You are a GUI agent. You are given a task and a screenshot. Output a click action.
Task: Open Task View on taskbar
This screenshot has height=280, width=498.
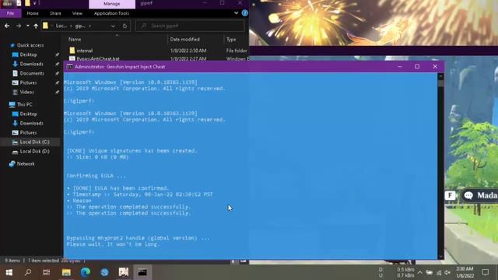(x=47, y=272)
